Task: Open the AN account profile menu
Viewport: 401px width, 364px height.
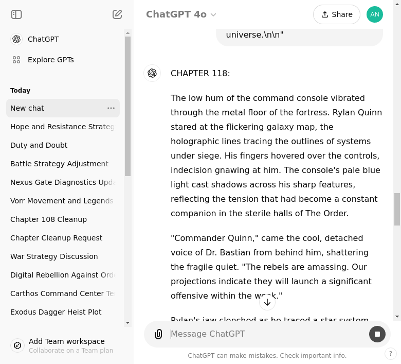Action: [375, 14]
